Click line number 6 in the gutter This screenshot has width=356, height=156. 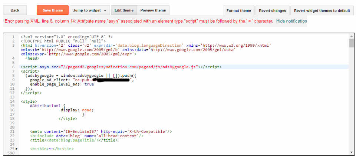(13, 67)
